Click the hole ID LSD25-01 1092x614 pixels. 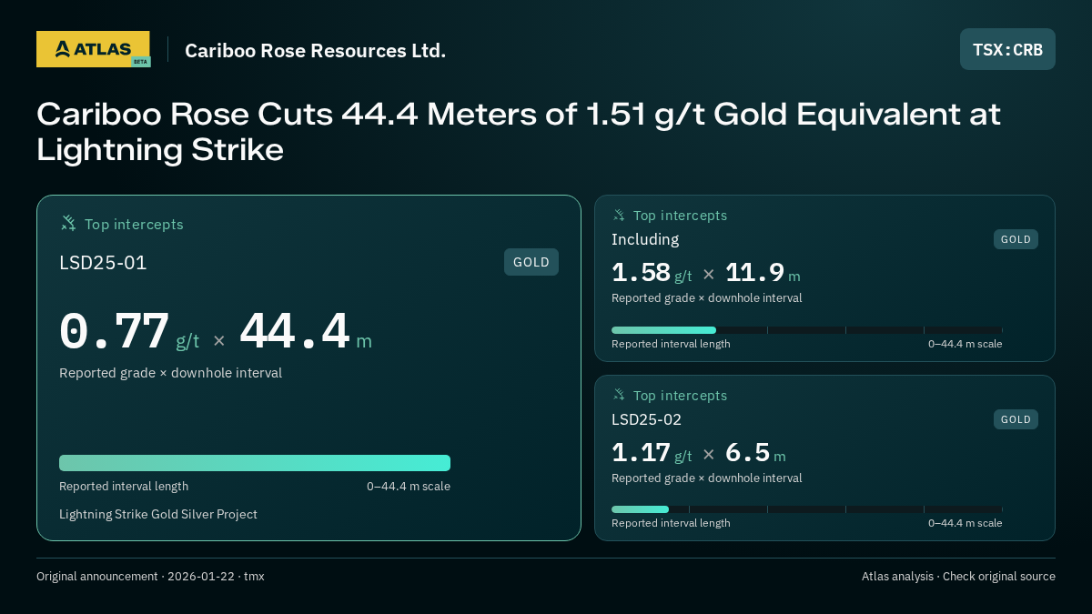pos(103,263)
